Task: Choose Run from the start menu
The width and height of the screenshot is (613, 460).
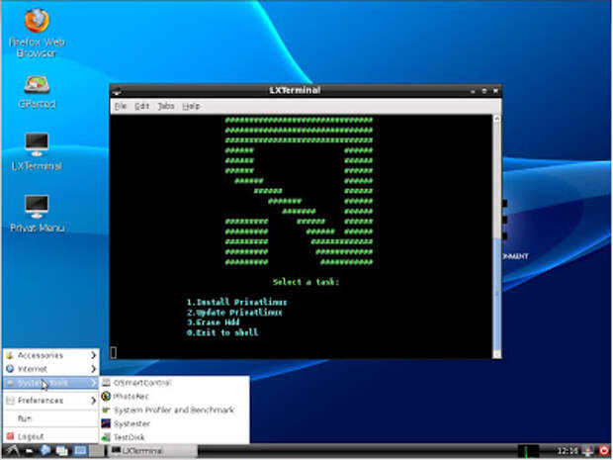Action: 50,418
